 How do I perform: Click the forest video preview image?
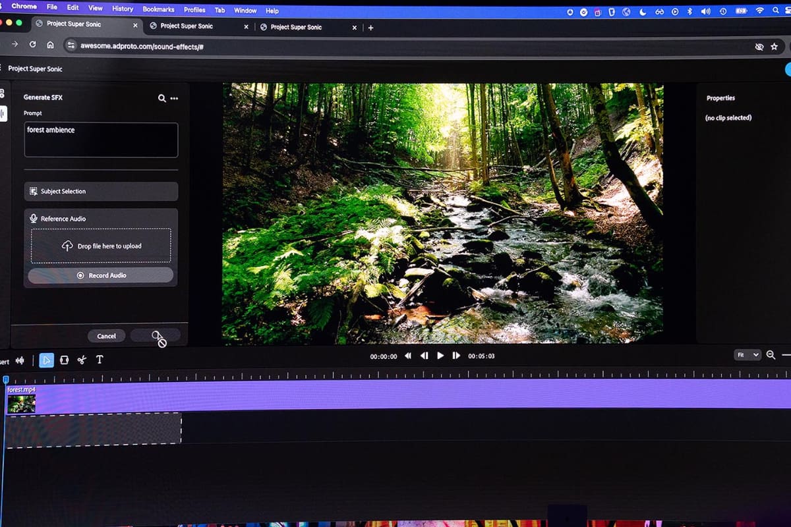pyautogui.click(x=443, y=213)
